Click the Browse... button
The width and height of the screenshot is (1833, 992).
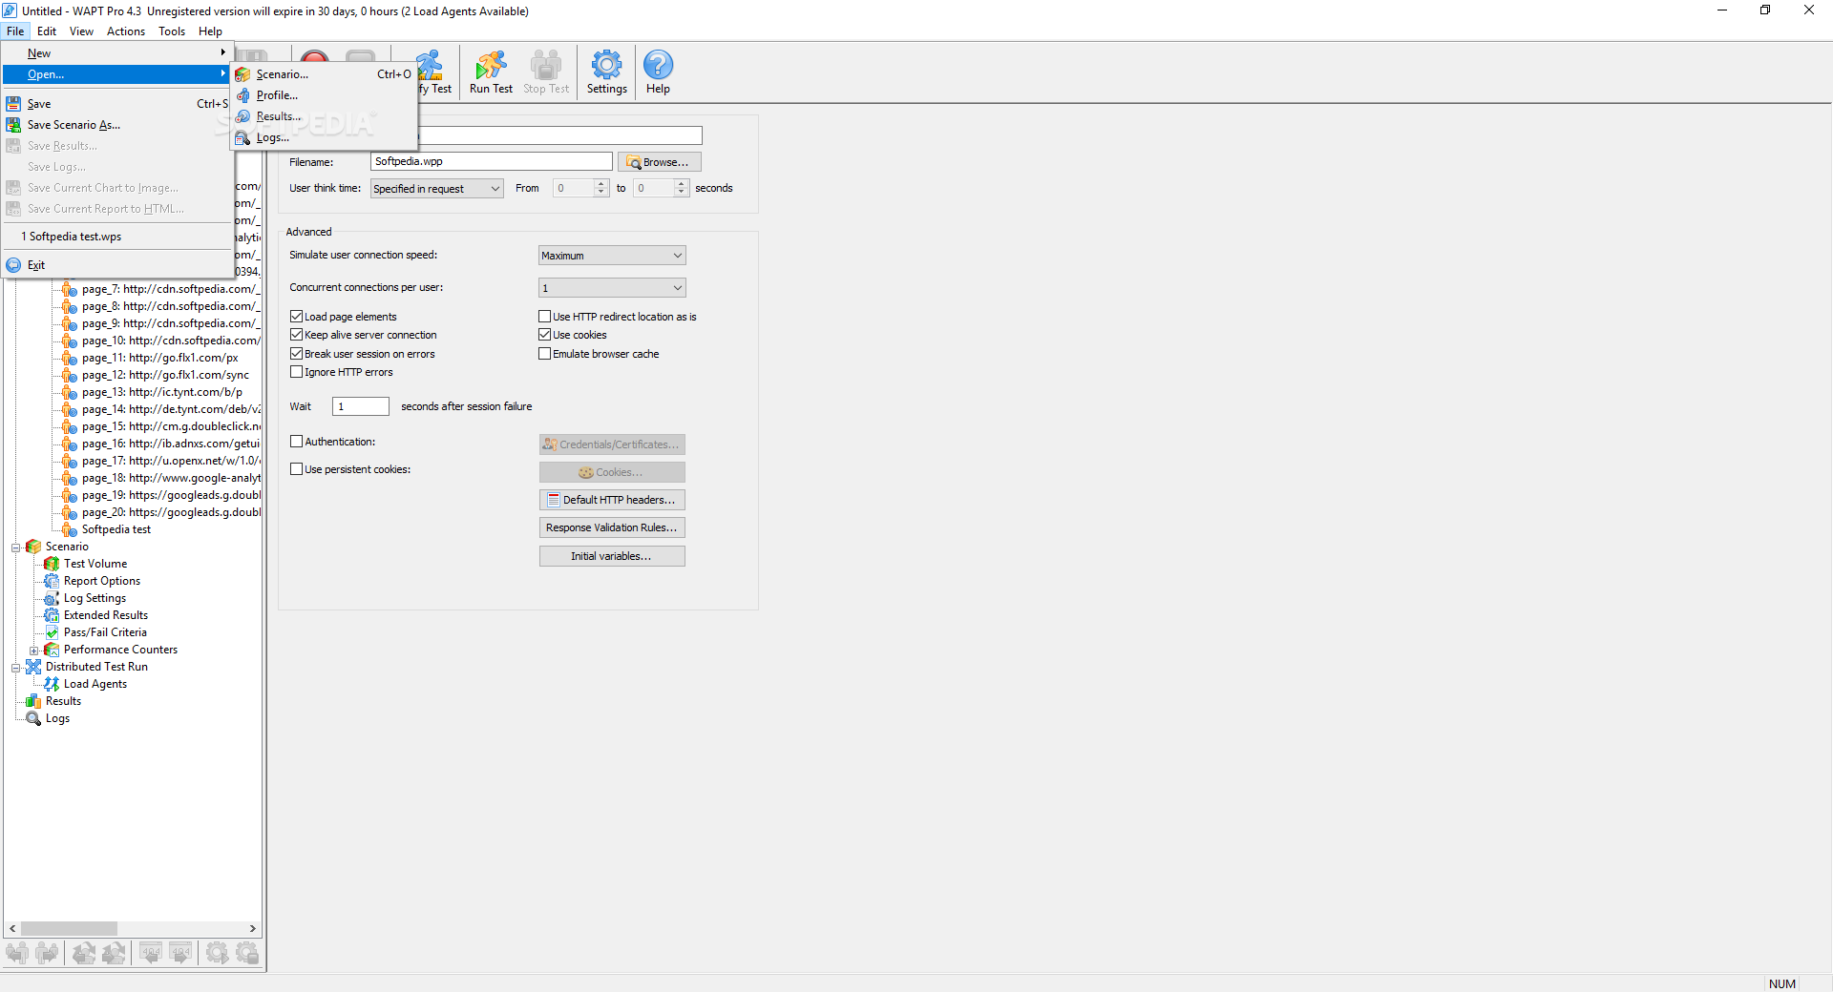(660, 162)
